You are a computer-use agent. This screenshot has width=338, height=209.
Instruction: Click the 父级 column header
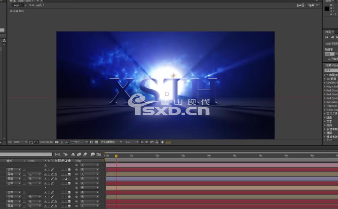[78, 161]
